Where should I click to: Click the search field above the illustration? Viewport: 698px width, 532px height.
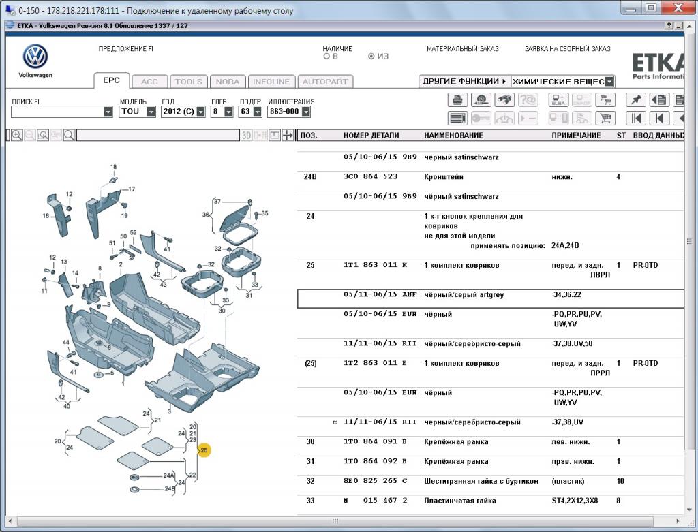click(x=158, y=136)
